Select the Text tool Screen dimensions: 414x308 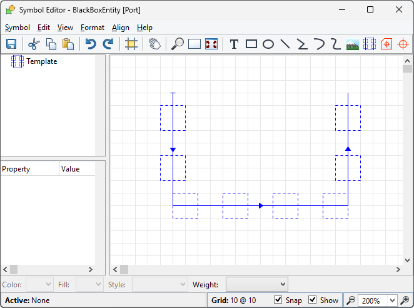pos(234,44)
